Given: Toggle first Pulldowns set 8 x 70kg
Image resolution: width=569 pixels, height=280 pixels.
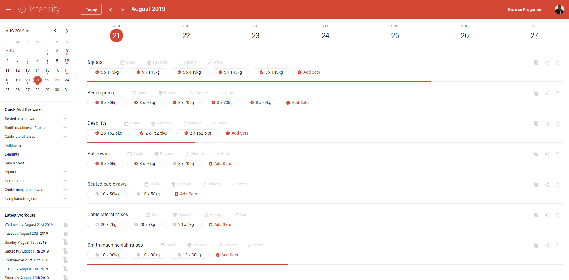Looking at the screenshot, I should pos(106,164).
